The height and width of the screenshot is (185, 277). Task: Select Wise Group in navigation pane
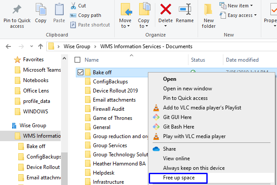point(33,126)
